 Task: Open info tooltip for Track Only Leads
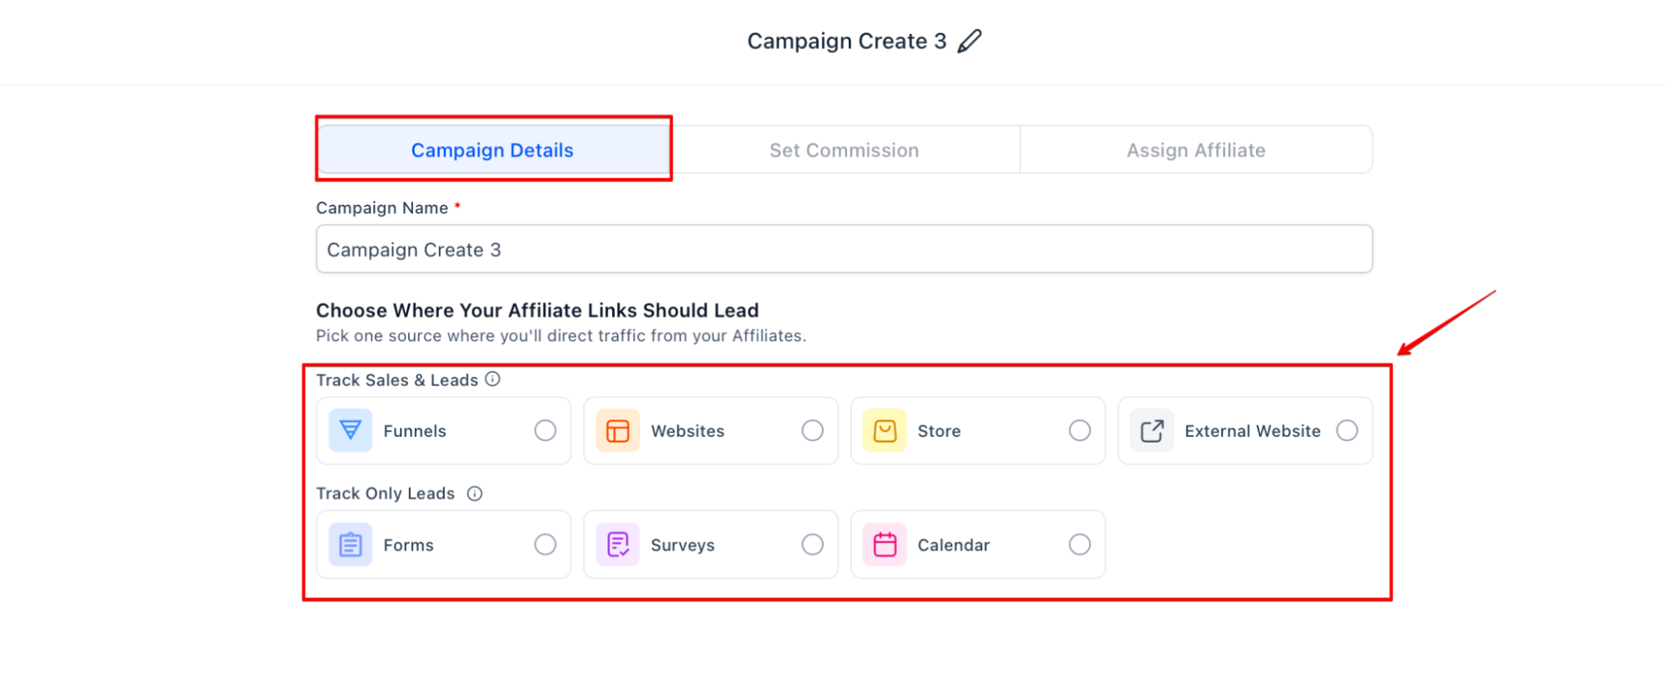point(475,493)
